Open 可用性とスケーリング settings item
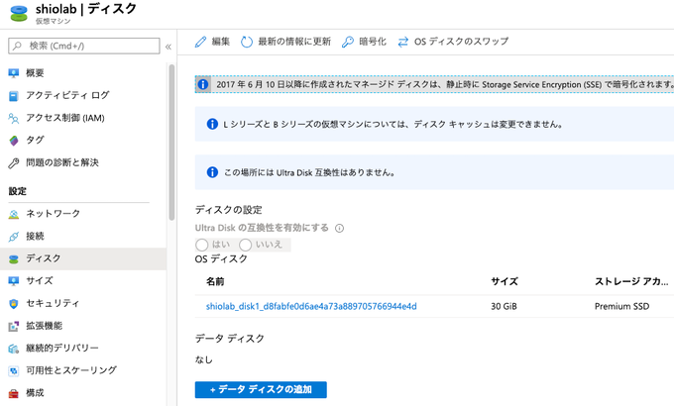Screen dimensions: 674x406 click(83, 370)
